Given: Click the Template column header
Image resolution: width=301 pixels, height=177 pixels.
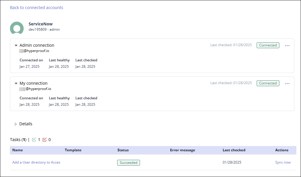Looking at the screenshot, I should click(73, 150).
